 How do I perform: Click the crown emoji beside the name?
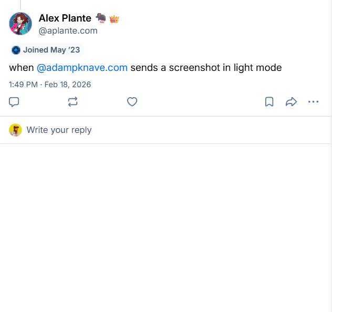[114, 19]
